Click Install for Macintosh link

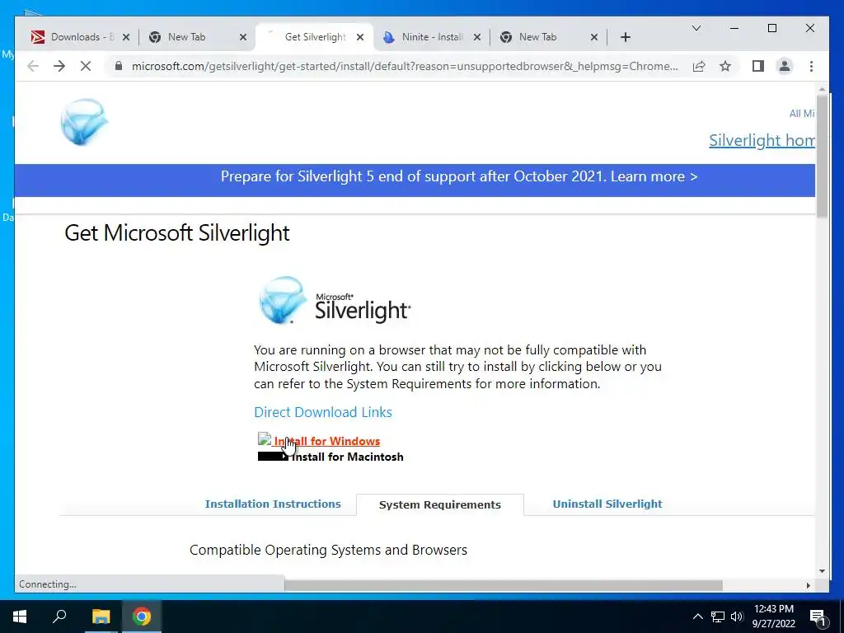pyautogui.click(x=347, y=457)
